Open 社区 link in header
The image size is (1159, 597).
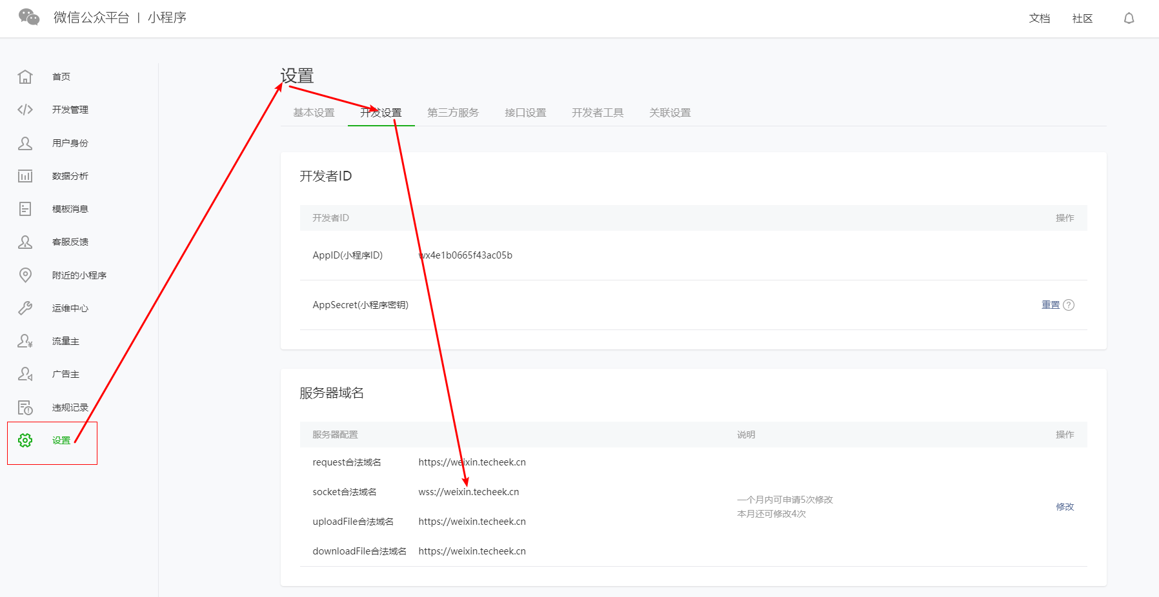1082,18
